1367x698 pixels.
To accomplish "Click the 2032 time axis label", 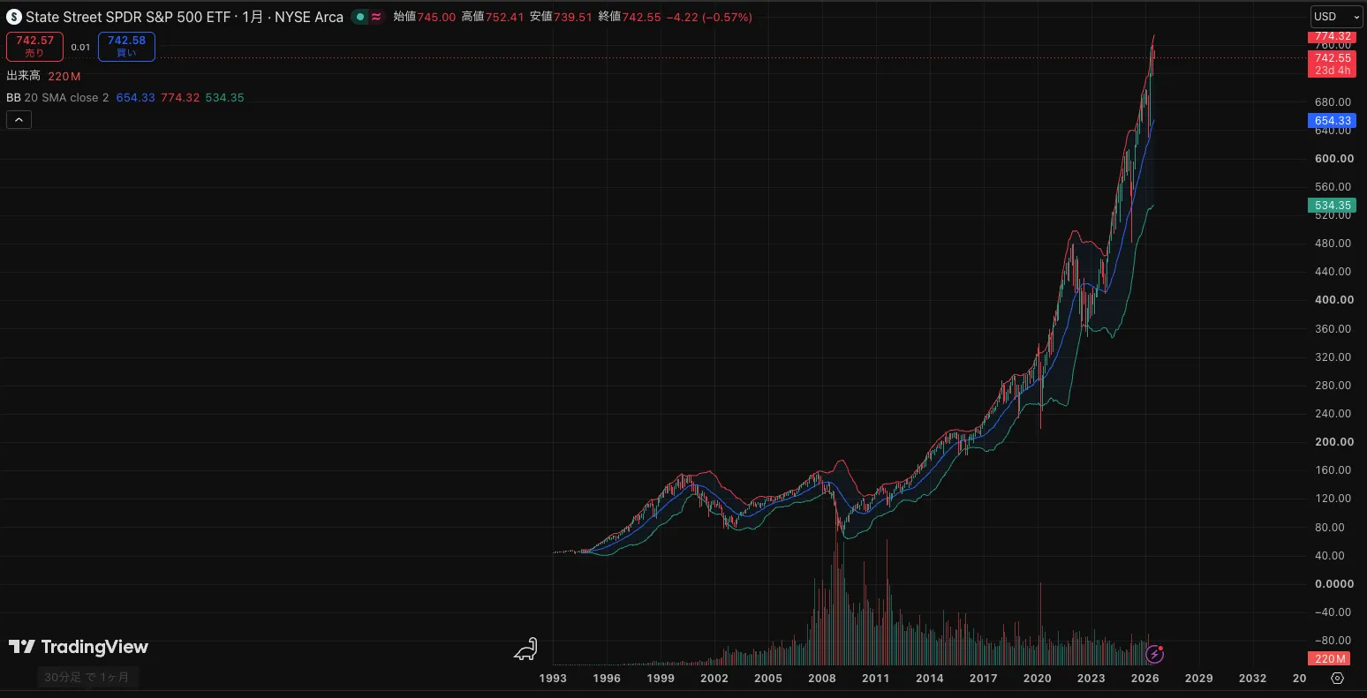I will [1252, 679].
